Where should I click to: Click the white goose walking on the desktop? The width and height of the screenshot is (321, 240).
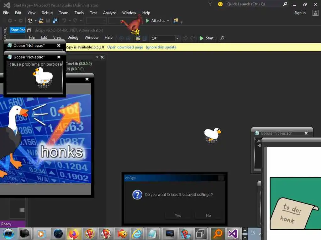coord(212,134)
